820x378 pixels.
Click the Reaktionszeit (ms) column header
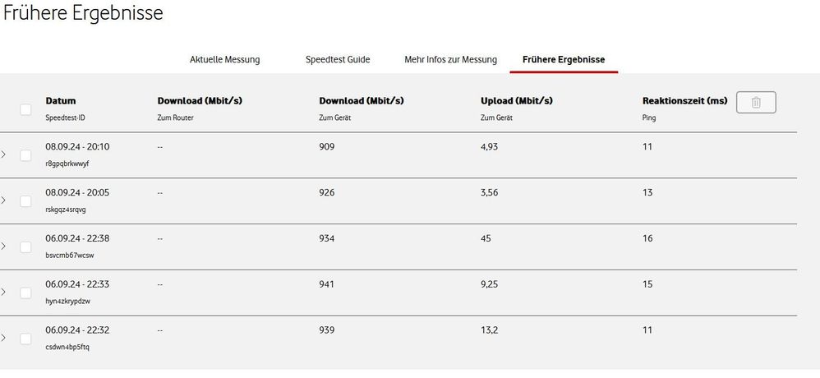tap(684, 101)
